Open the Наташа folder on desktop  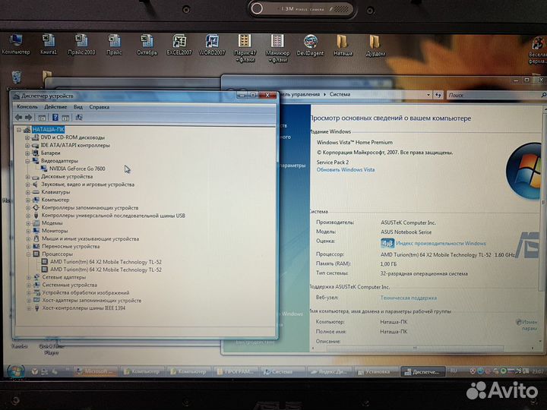[343, 46]
